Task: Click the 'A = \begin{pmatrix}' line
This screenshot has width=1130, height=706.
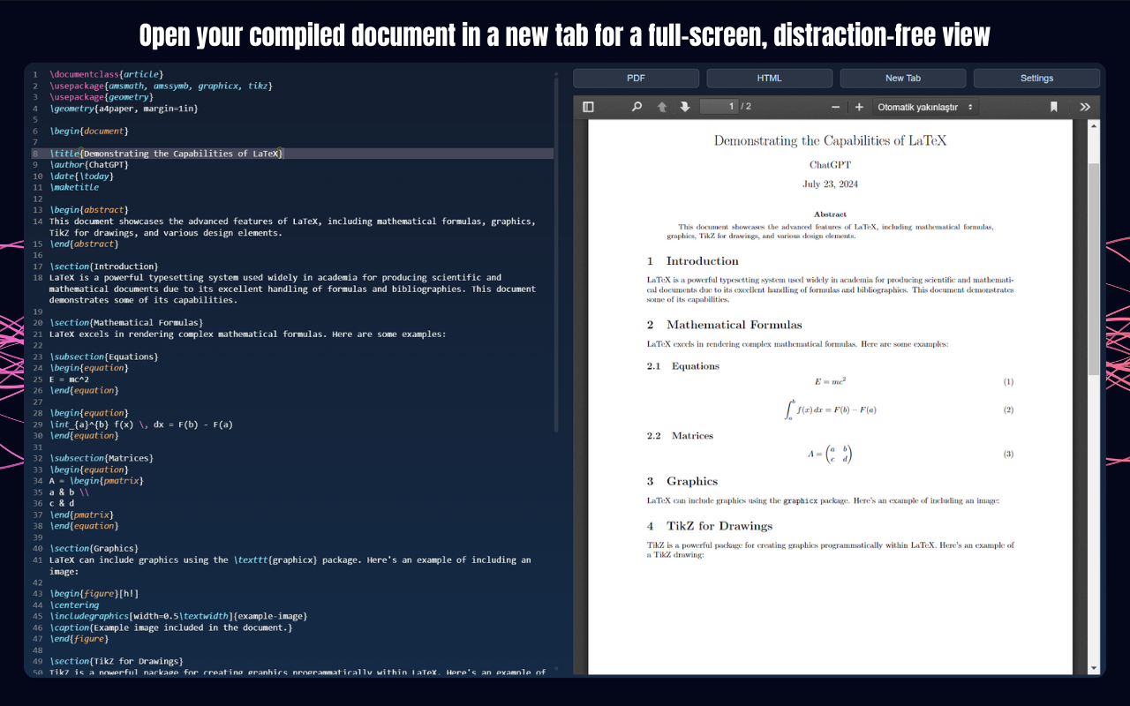Action: [x=96, y=481]
